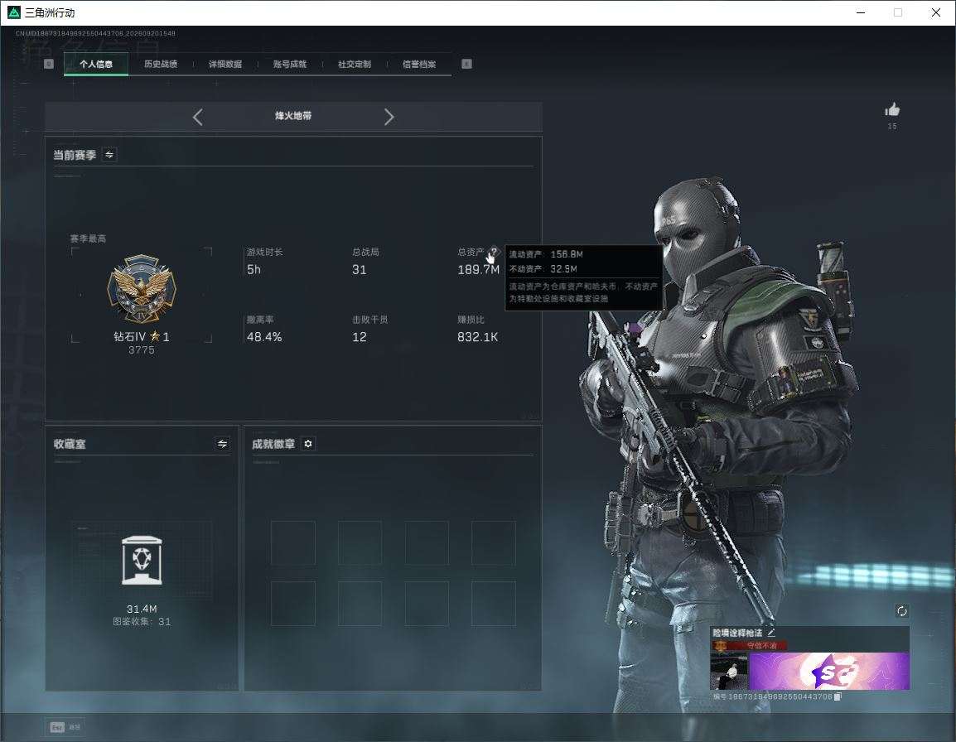956x742 pixels.
Task: Click the collection value 31.4M
Action: (142, 609)
